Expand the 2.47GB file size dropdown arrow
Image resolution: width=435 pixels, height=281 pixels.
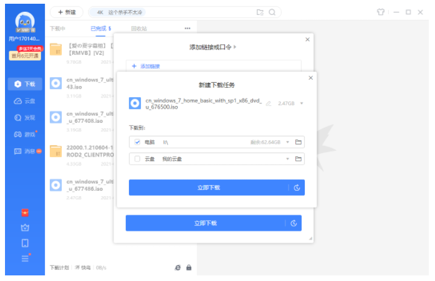[x=302, y=103]
